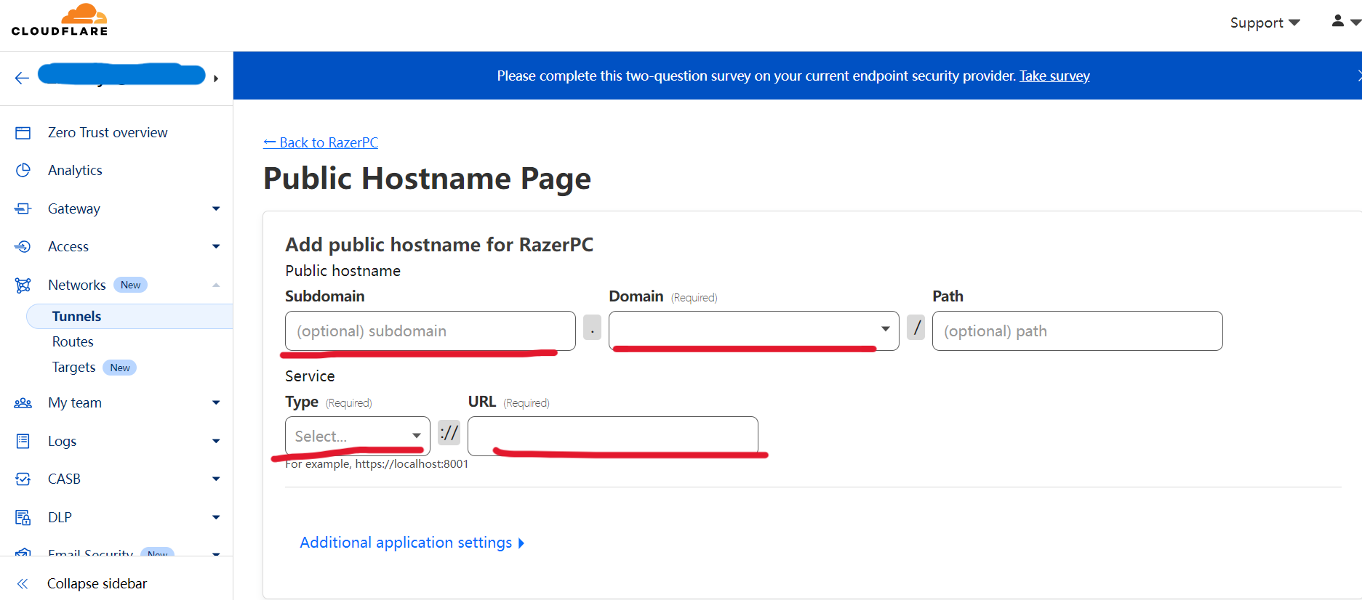Click the Cloudflare logo
Image resolution: width=1362 pixels, height=600 pixels.
(x=60, y=20)
